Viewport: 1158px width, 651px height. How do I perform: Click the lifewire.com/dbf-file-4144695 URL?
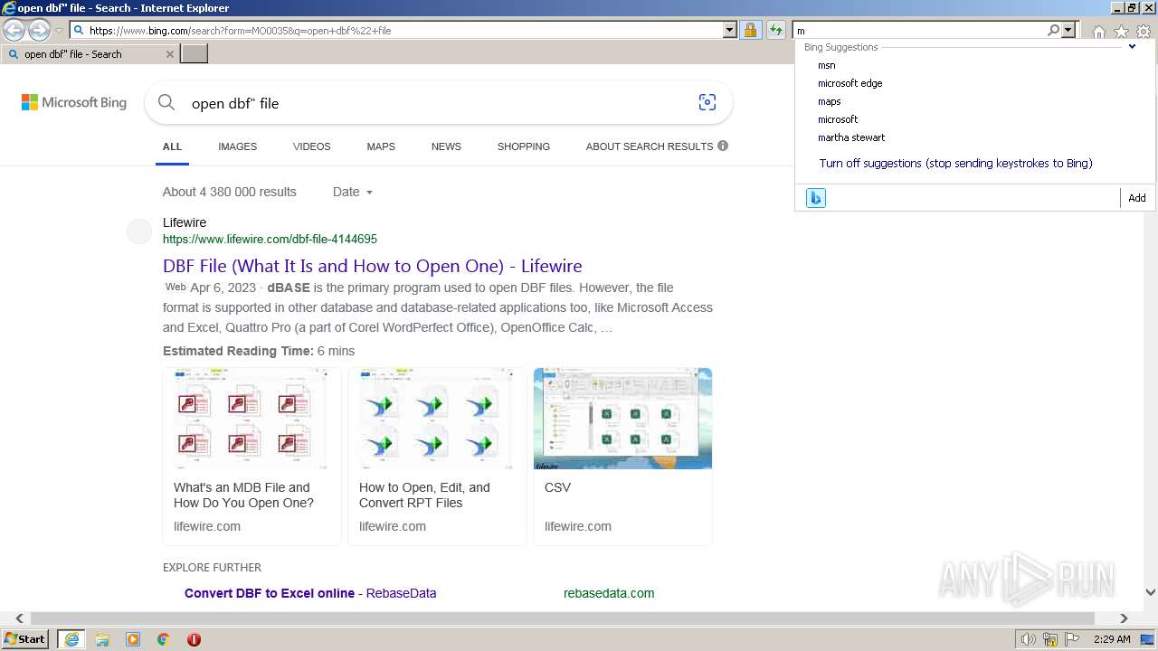[x=270, y=240]
